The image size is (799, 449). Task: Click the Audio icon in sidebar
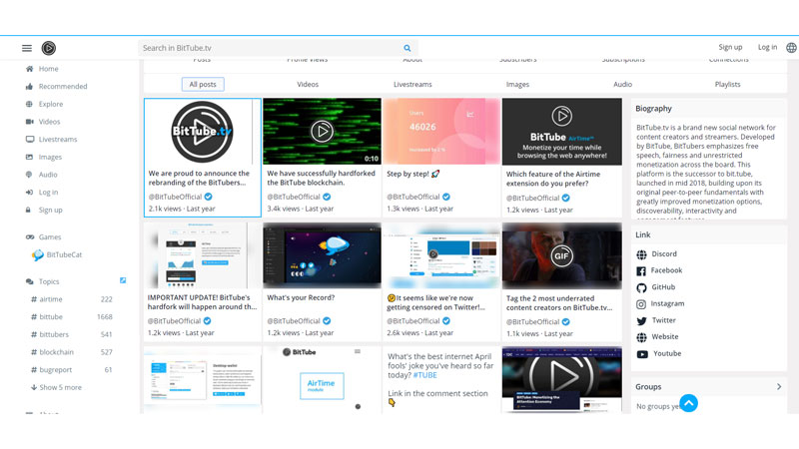pos(30,175)
